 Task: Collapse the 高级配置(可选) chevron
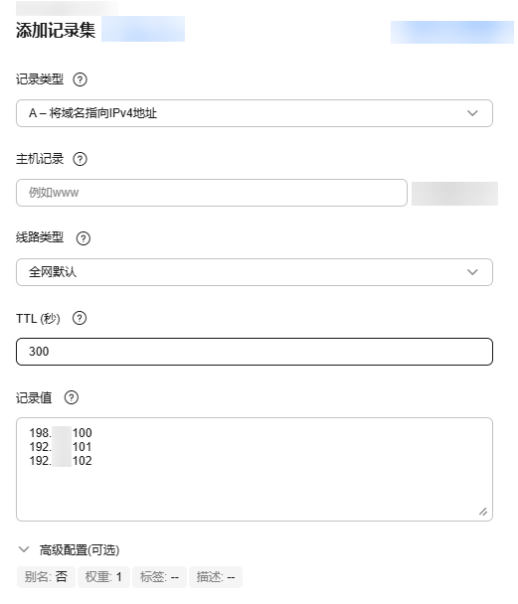(x=24, y=549)
